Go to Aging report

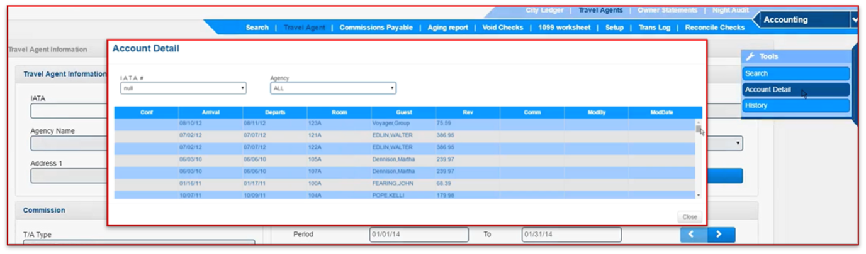[x=447, y=28]
